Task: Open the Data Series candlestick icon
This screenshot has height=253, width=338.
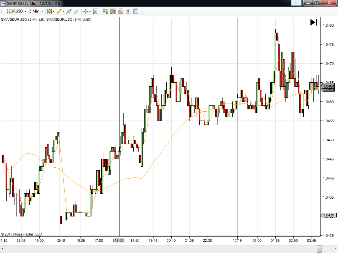Action: (x=113, y=11)
